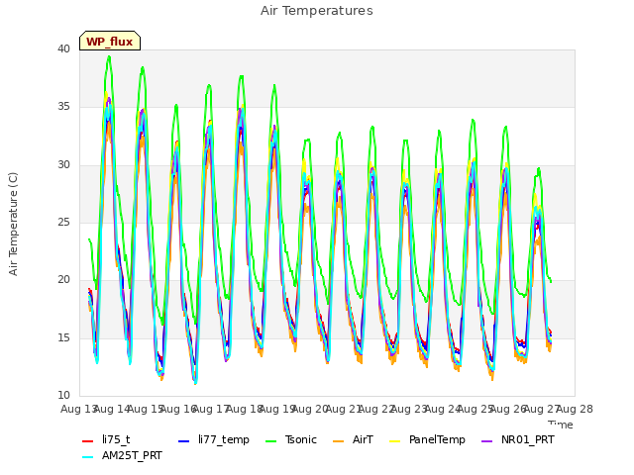
Task: Click the red li75_t legend color marker
Action: pos(88,441)
